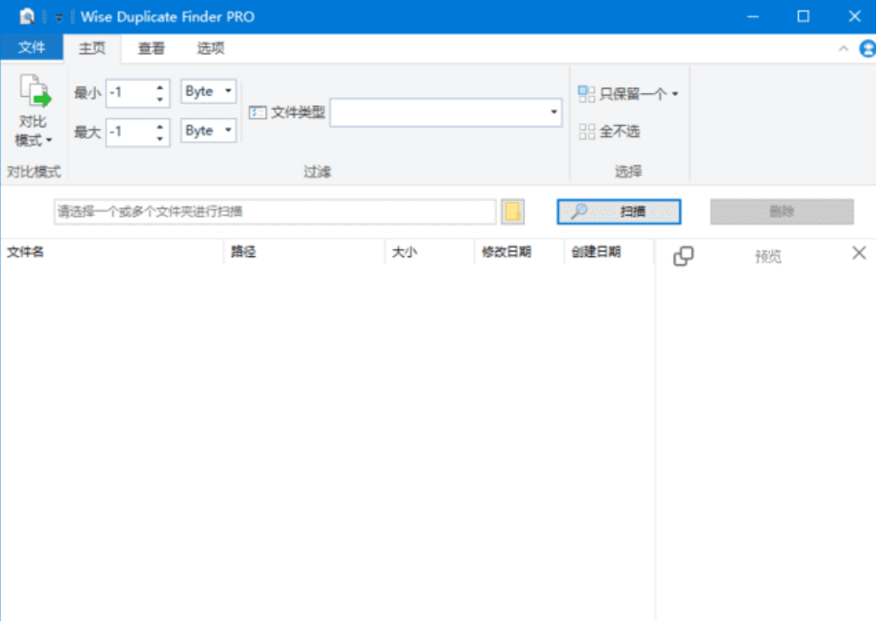876x621 pixels.
Task: Click the 只保留一个 selection icon
Action: click(x=587, y=94)
